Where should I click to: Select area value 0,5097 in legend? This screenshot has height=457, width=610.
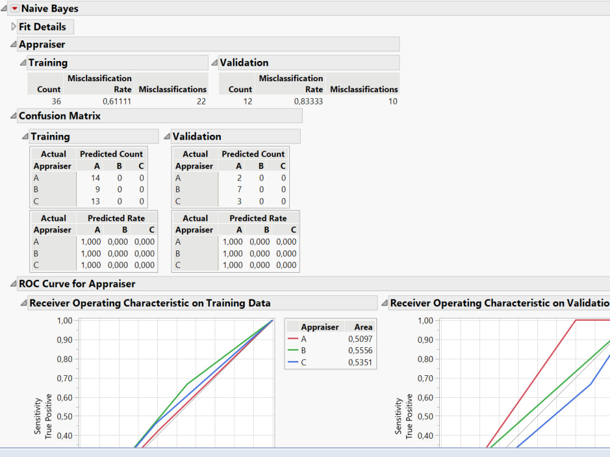pyautogui.click(x=361, y=339)
